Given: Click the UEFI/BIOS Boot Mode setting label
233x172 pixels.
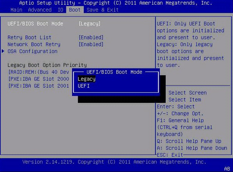Looking at the screenshot, I should (x=36, y=24).
